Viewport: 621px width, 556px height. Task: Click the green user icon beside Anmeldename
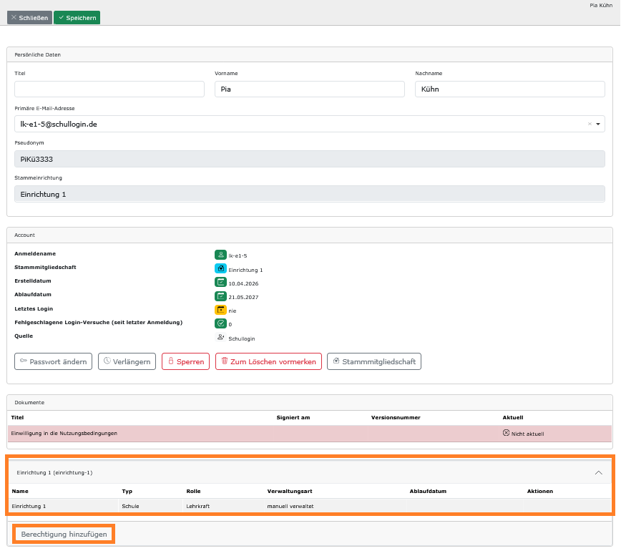220,255
